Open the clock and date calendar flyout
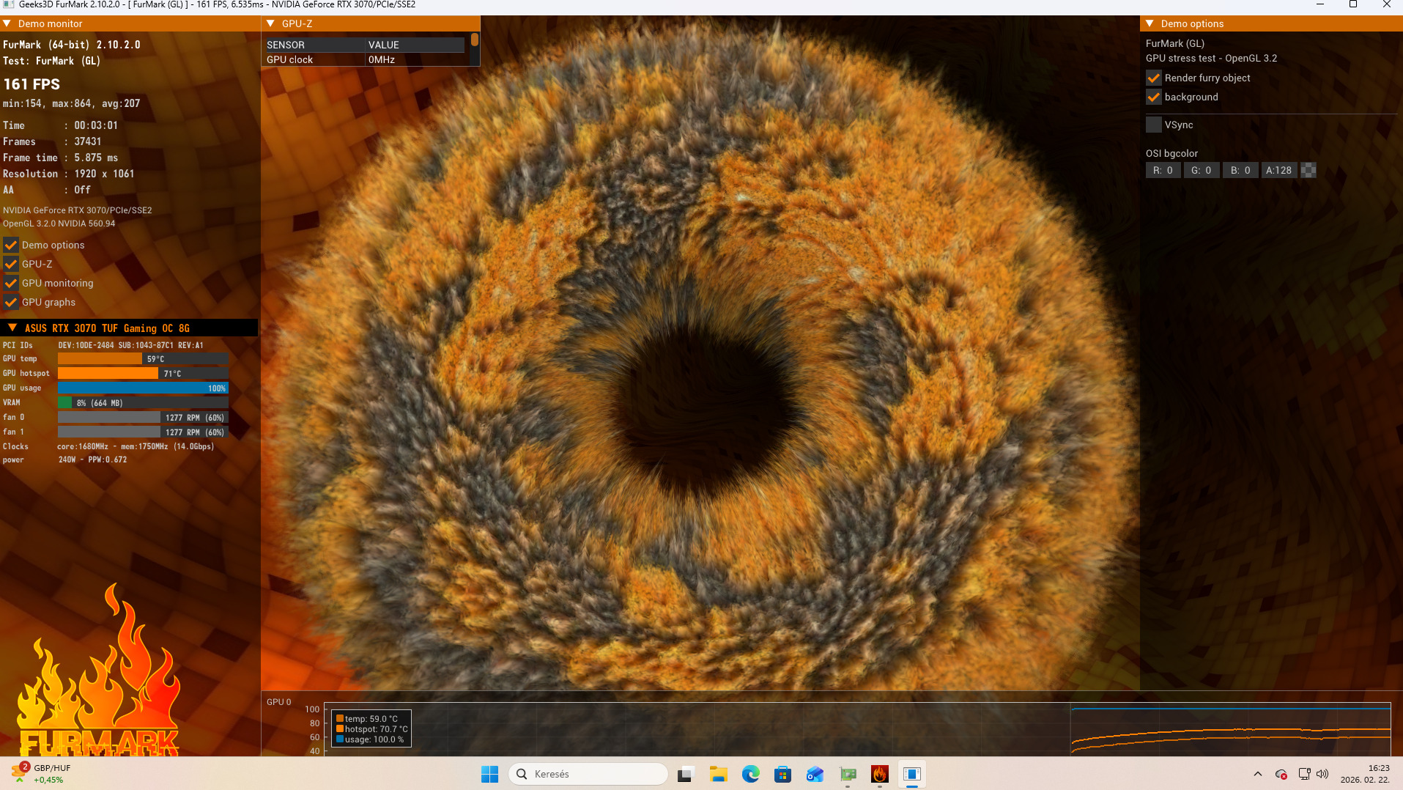Image resolution: width=1403 pixels, height=790 pixels. point(1365,774)
